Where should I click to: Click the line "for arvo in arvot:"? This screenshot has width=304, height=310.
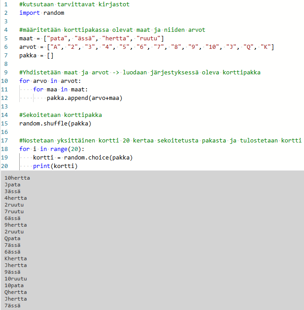point(51,81)
